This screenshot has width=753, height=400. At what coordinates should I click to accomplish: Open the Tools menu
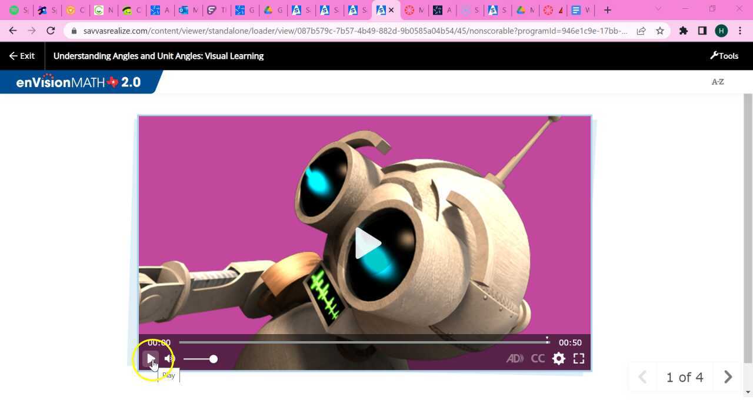724,56
